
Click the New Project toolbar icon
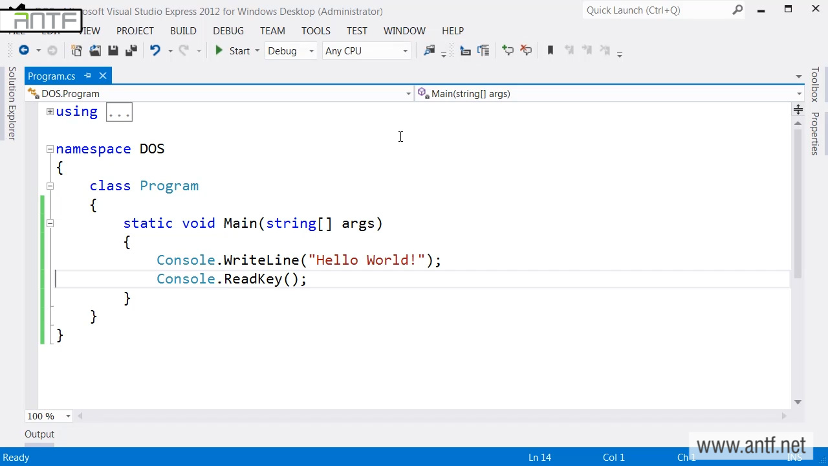click(76, 50)
